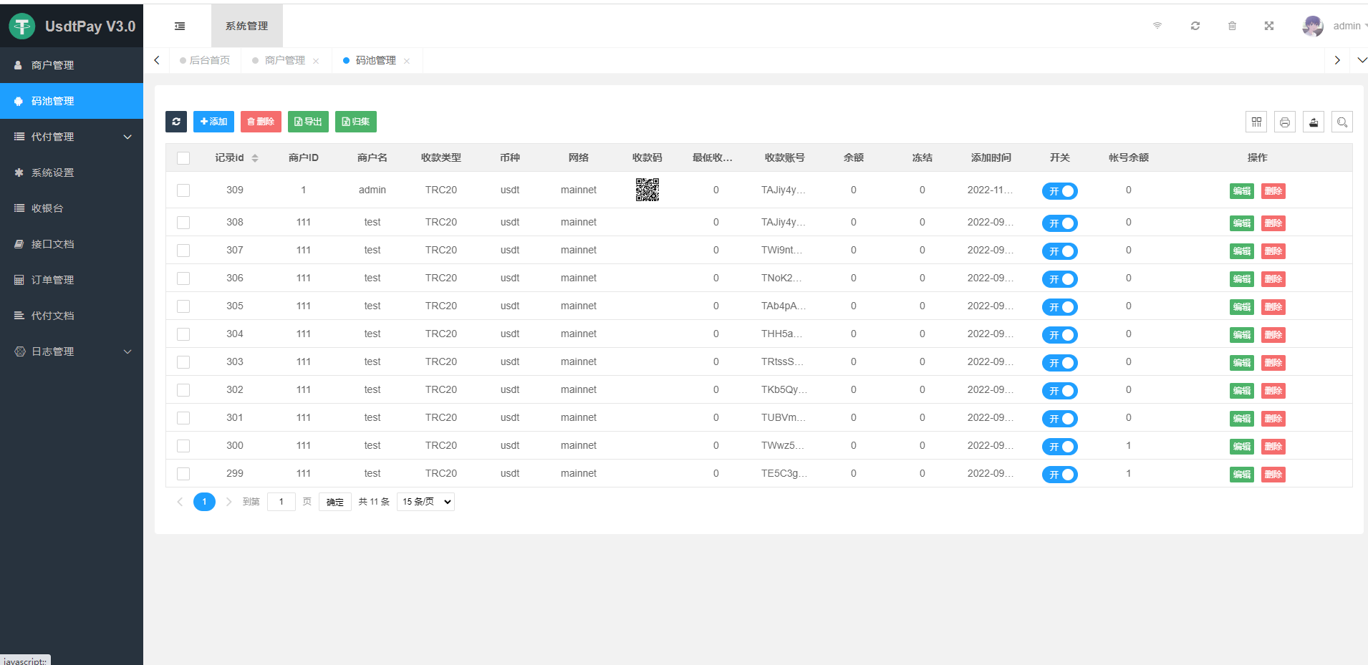Image resolution: width=1368 pixels, height=665 pixels.
Task: Click the green 导出 button
Action: coord(308,122)
